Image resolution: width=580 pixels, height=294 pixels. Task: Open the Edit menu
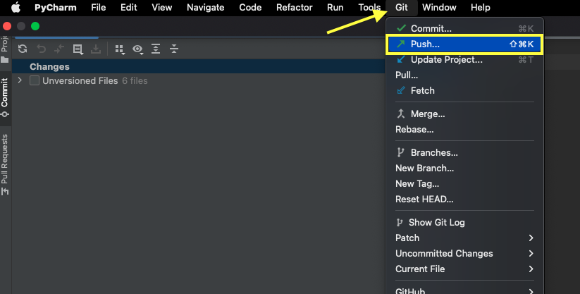[129, 8]
